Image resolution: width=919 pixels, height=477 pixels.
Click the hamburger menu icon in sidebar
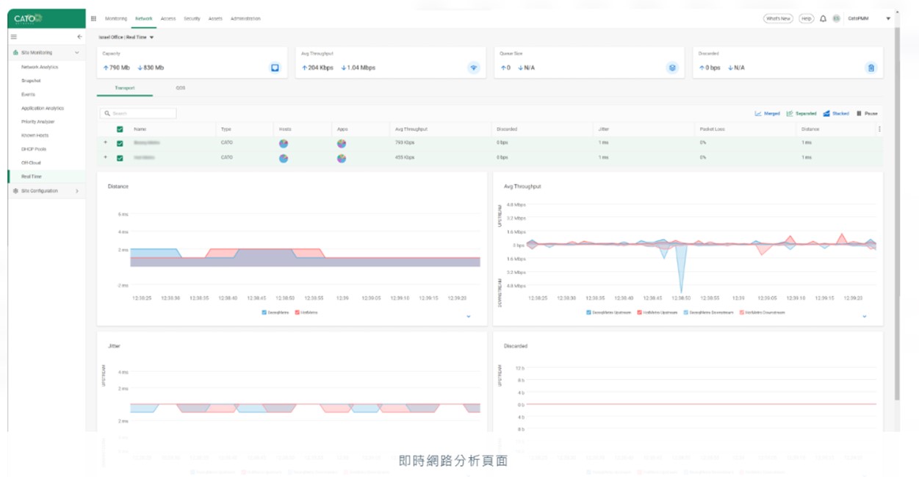point(13,37)
